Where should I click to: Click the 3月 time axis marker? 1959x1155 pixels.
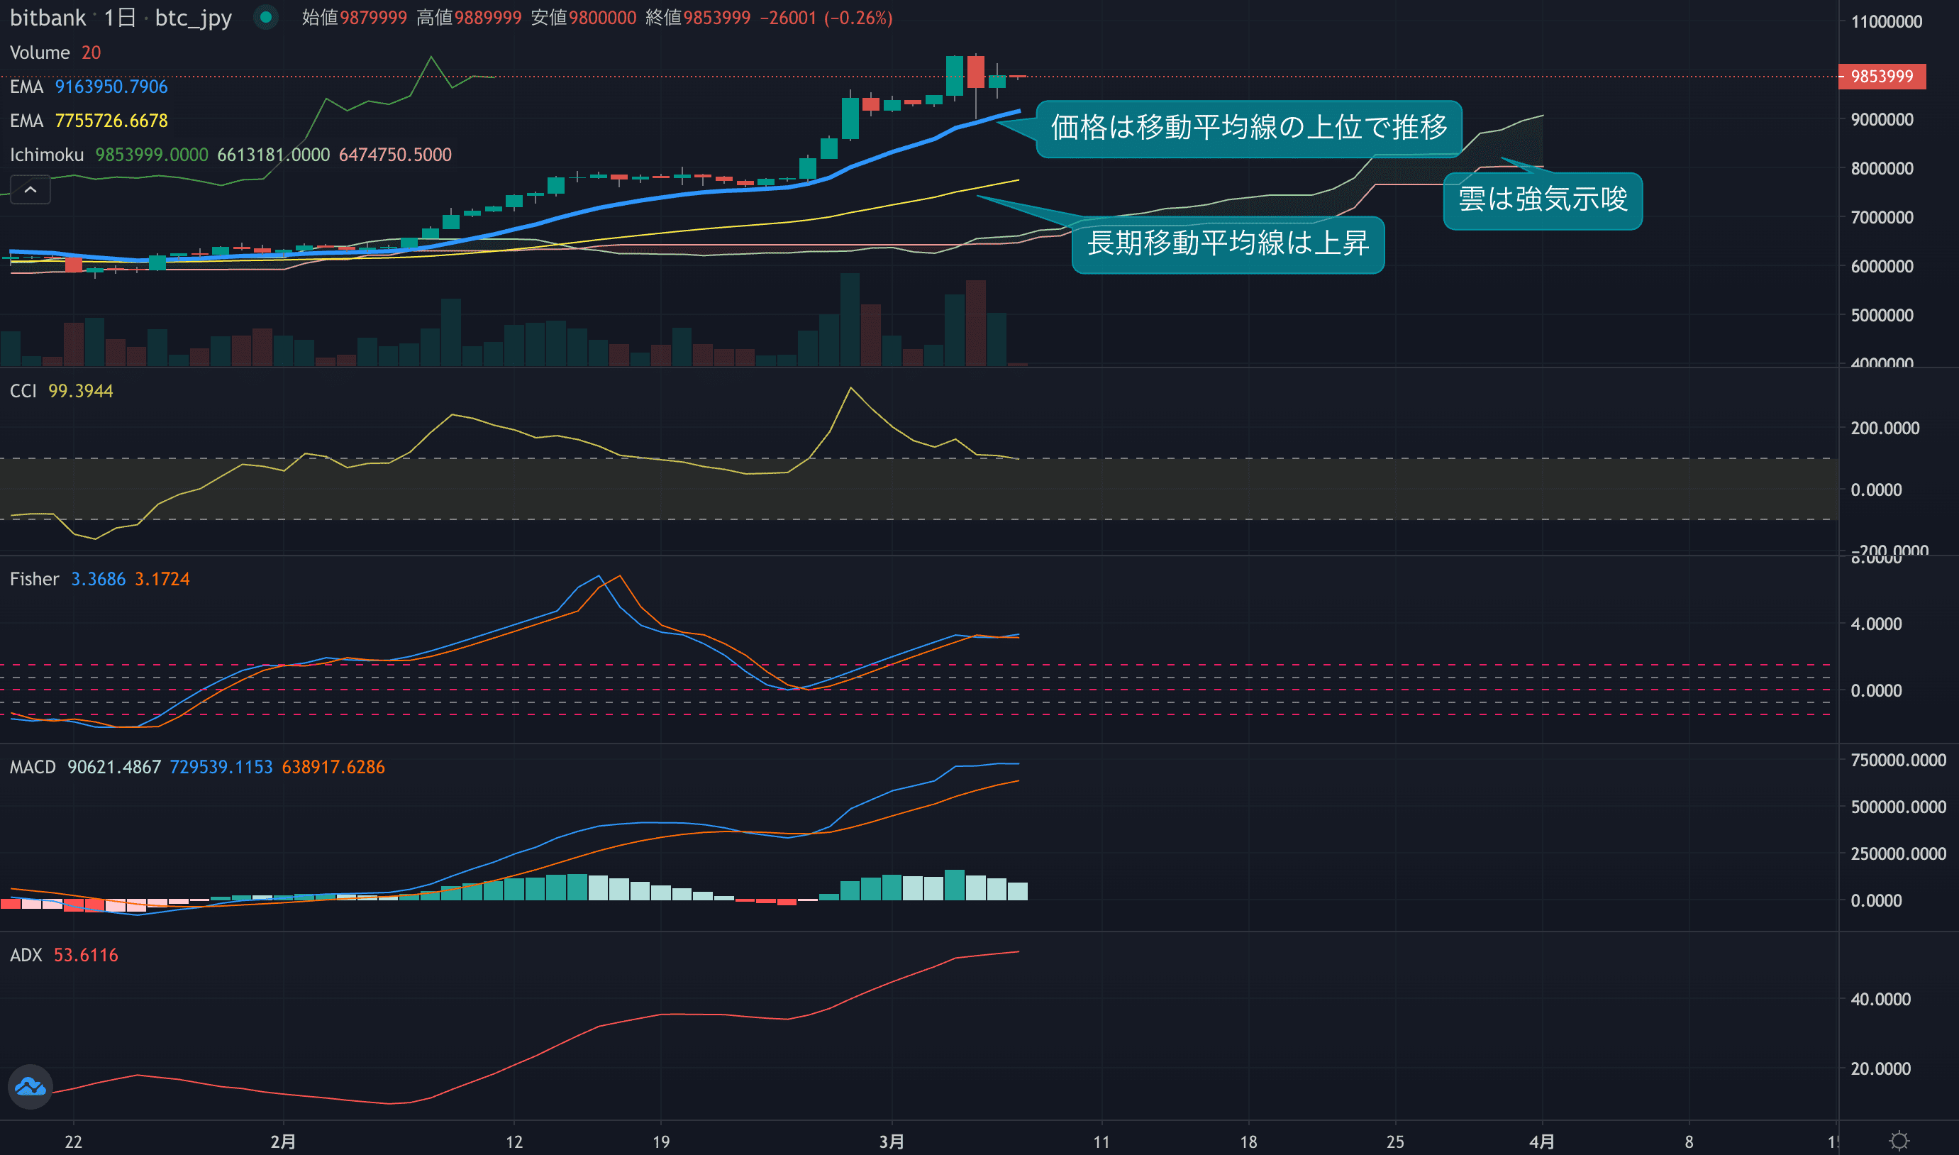coord(892,1142)
